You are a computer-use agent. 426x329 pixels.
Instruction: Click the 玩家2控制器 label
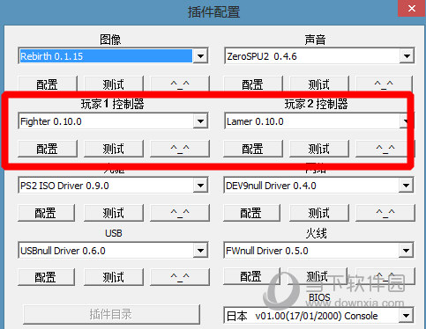(317, 104)
